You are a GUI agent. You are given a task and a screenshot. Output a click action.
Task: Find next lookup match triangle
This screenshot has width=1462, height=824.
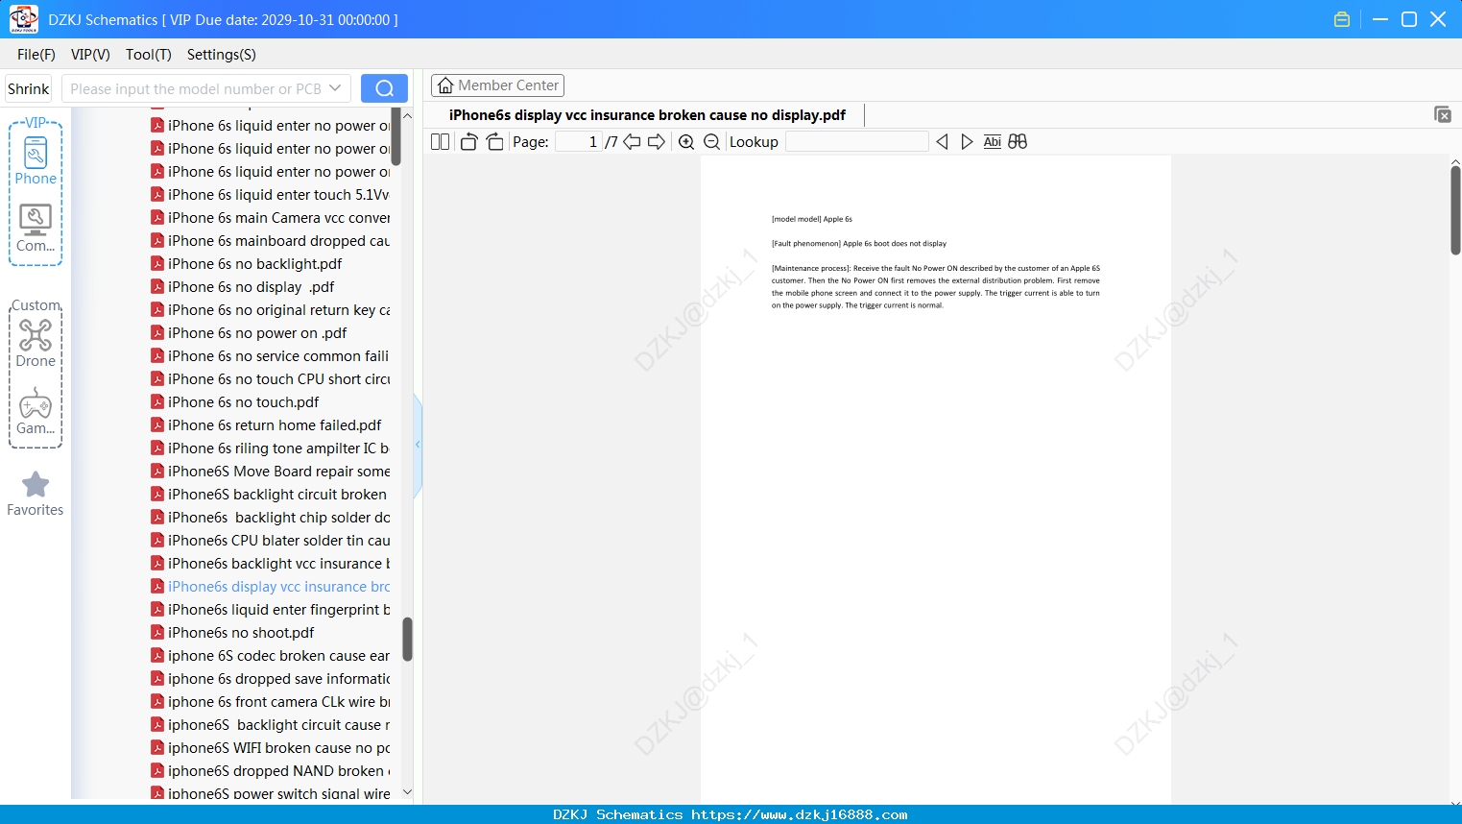967,142
